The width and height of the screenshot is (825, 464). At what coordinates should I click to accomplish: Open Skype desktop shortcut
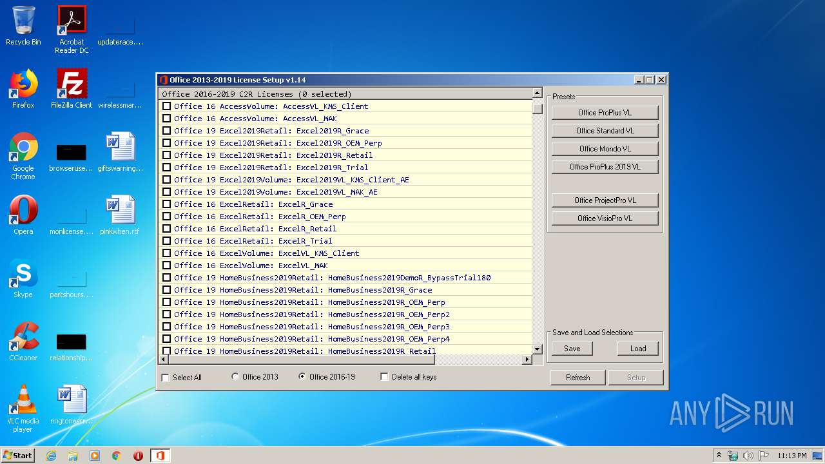pos(23,278)
